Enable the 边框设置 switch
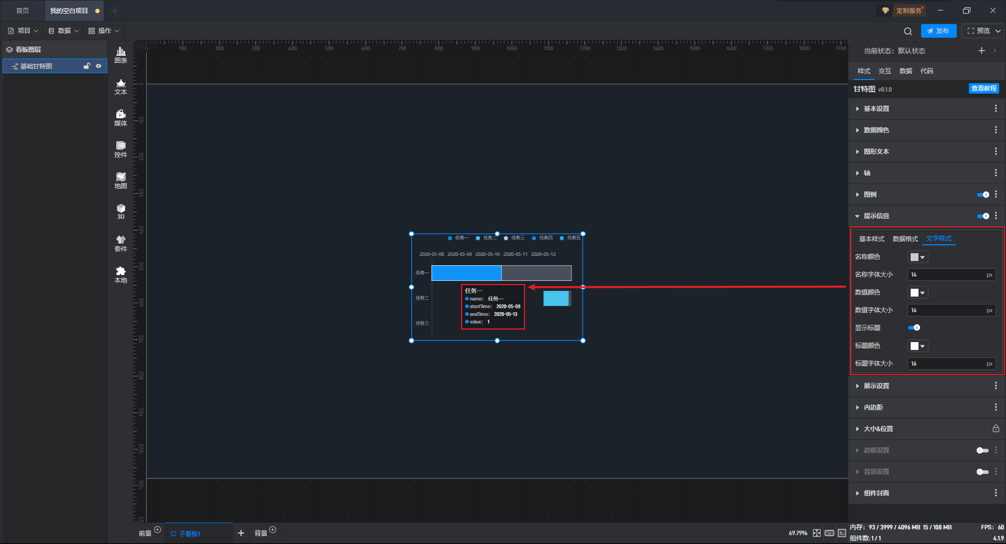 tap(983, 450)
